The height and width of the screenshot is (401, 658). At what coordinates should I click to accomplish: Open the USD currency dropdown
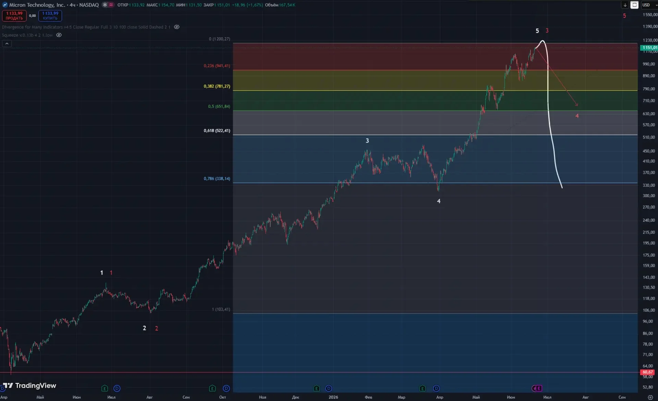649,5
